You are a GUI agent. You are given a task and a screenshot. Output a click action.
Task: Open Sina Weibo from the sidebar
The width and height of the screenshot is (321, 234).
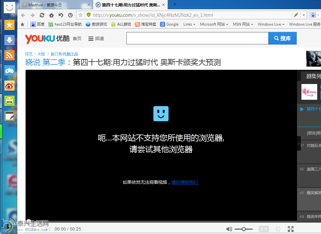pos(9,86)
